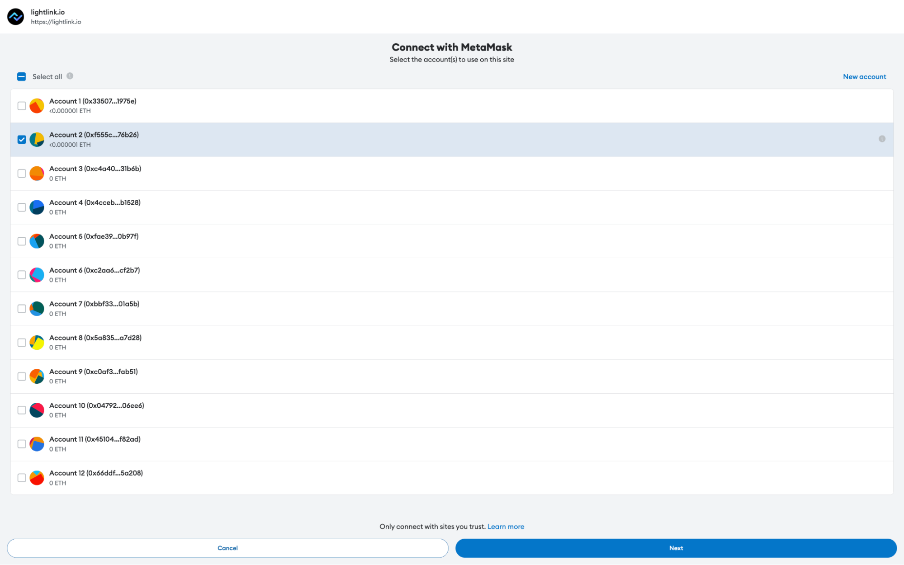Click the Next button
The width and height of the screenshot is (904, 565).
(x=676, y=548)
